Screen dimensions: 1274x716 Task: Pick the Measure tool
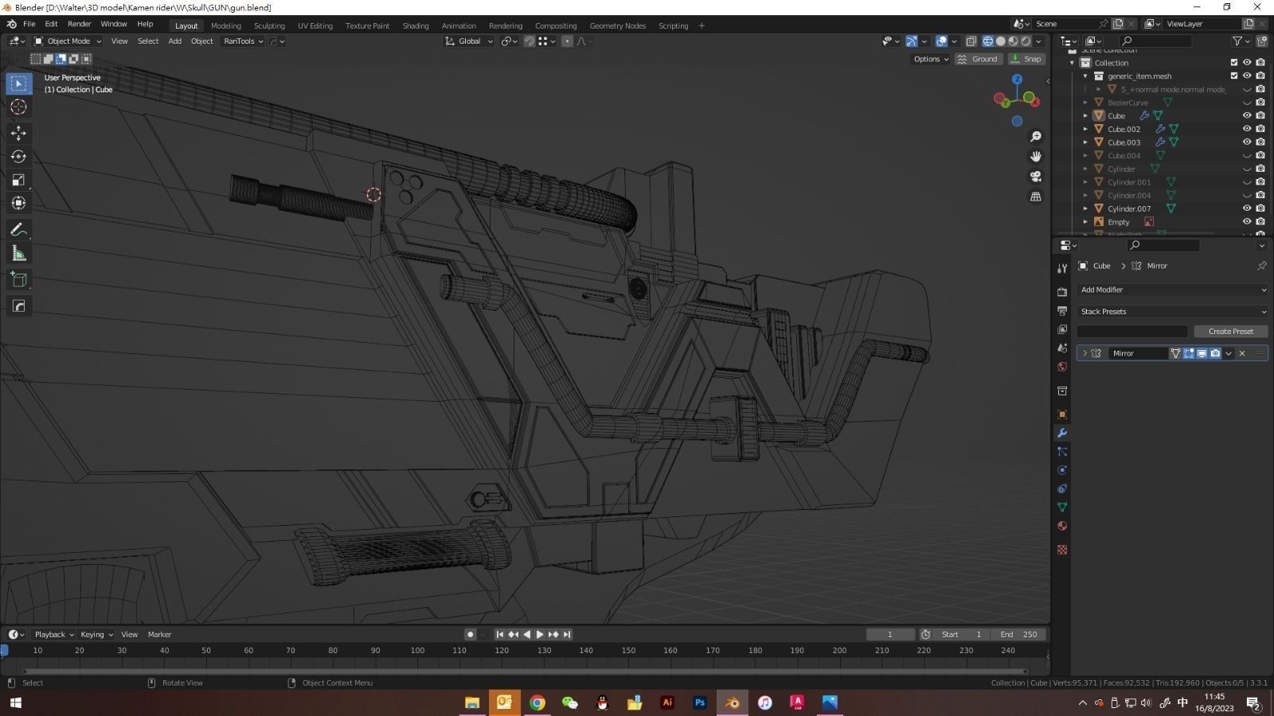[18, 254]
